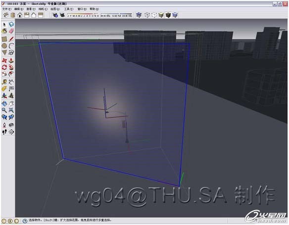289x225 pixels.
Task: Click the shadow month date slider
Action: pyautogui.click(x=83, y=15)
